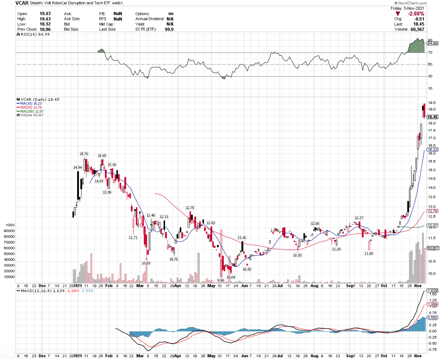442x359 pixels.
Task: Click the 12.07 moving average axis tag
Action: 433,225
